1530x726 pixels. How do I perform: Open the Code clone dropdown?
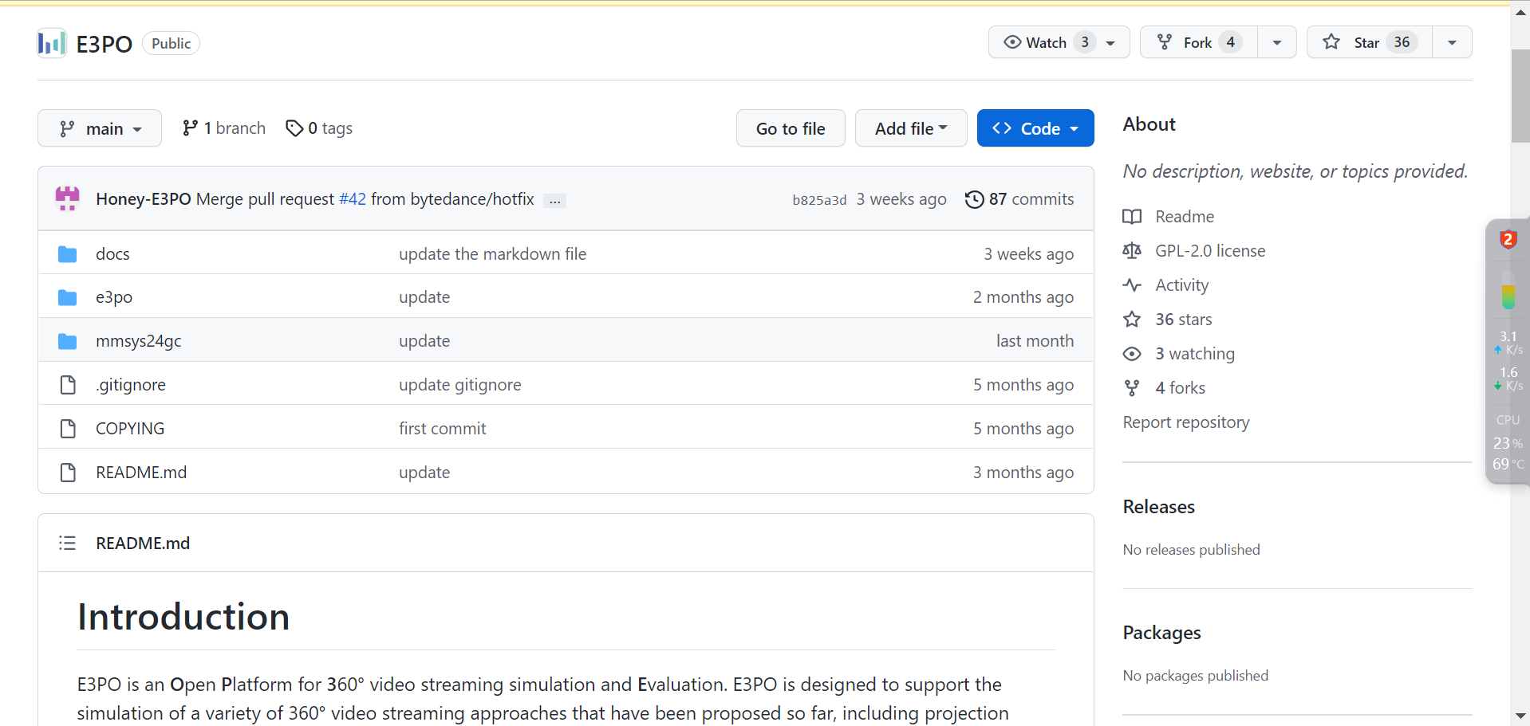pos(1035,128)
